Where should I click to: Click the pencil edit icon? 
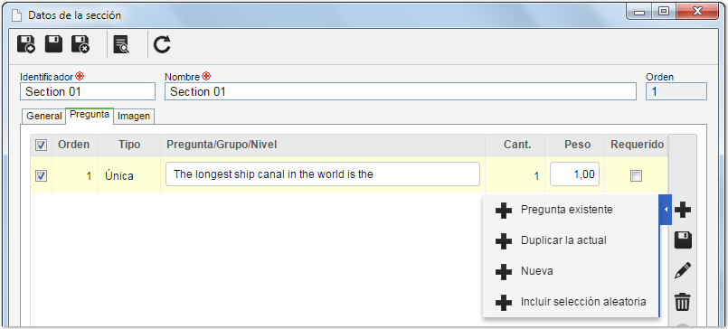683,271
